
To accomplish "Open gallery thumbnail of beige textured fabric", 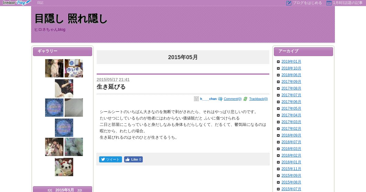I will tap(74, 108).
